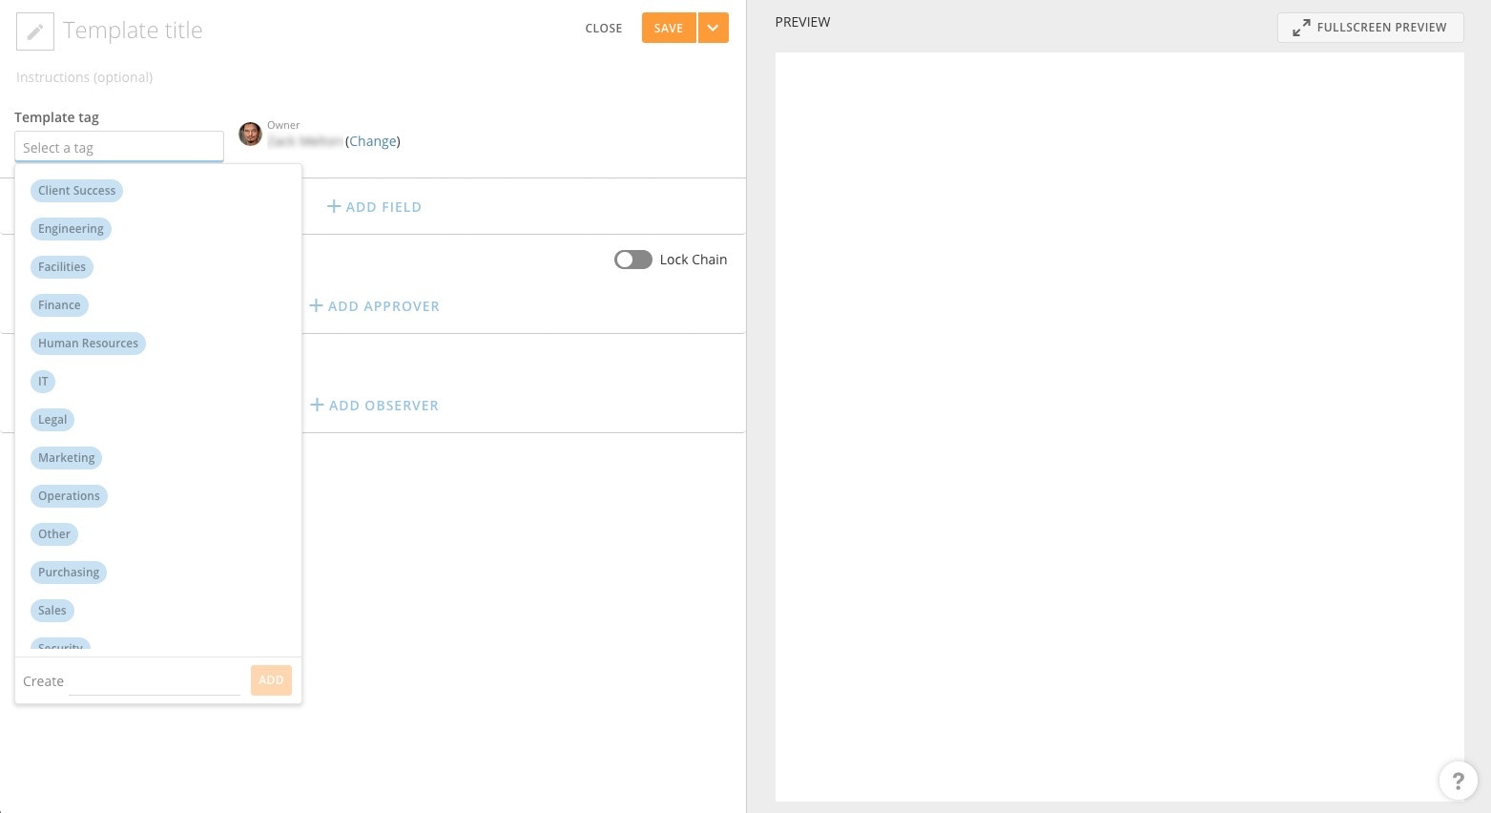This screenshot has width=1491, height=813.
Task: Select the Engineering tag
Action: [x=71, y=229]
